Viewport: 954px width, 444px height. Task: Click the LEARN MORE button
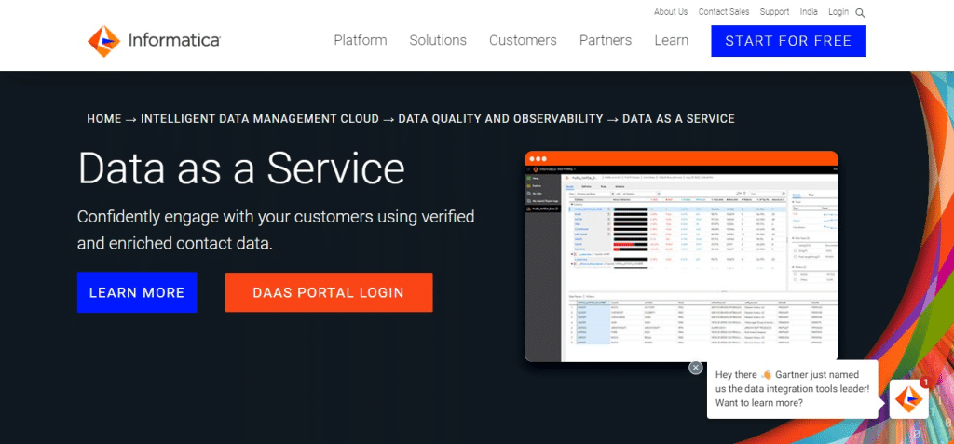tap(137, 292)
